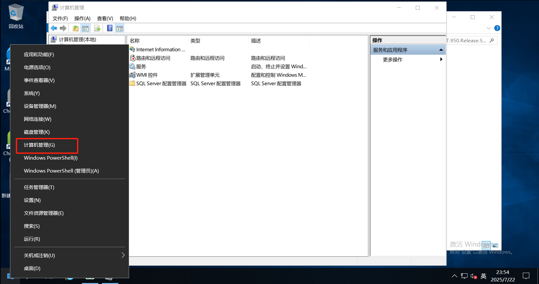Open the 帮助(H) menu
This screenshot has height=284, width=539.
tap(128, 18)
